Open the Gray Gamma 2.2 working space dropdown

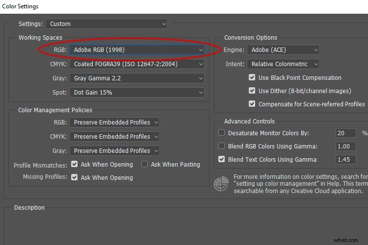[137, 78]
